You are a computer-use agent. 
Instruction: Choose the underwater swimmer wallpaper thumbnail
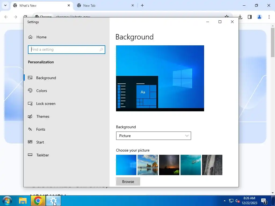click(x=191, y=165)
